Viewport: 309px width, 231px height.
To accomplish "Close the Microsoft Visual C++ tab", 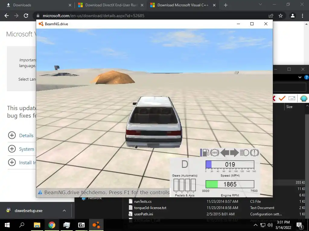I will tap(214, 5).
